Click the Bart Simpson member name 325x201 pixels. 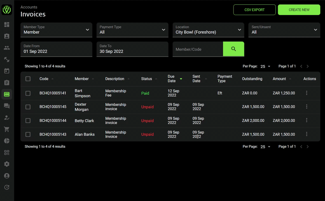83,93
